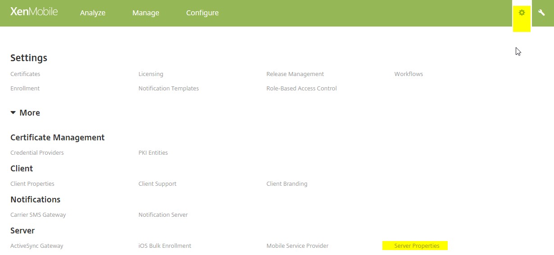
Task: Switch to the Manage tab
Action: (x=145, y=13)
